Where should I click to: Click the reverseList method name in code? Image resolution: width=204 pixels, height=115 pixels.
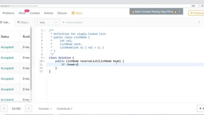point(89,61)
